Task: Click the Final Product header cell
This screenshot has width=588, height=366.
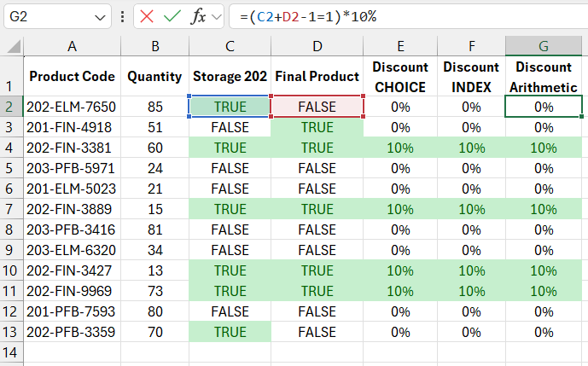Action: pyautogui.click(x=317, y=76)
